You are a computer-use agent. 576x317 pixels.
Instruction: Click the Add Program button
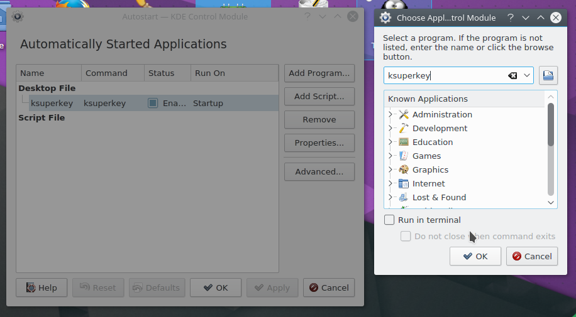[x=319, y=73]
